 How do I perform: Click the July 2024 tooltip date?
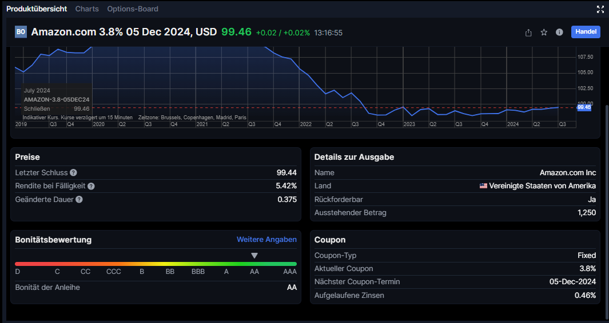click(x=37, y=90)
